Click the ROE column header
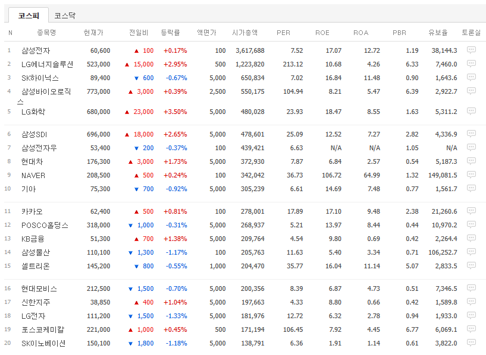486x355 pixels. tap(322, 33)
